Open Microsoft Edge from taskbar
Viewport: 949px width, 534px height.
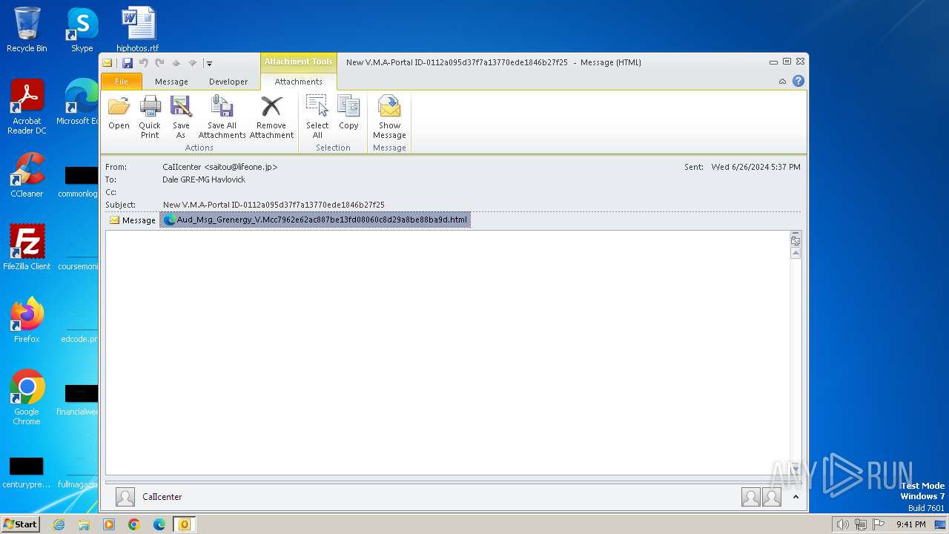point(159,524)
